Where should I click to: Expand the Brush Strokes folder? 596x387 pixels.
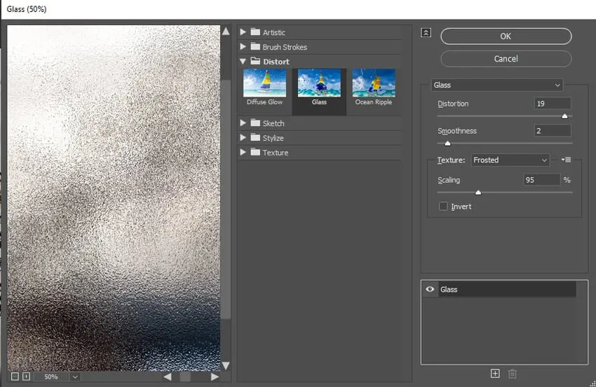pos(243,47)
